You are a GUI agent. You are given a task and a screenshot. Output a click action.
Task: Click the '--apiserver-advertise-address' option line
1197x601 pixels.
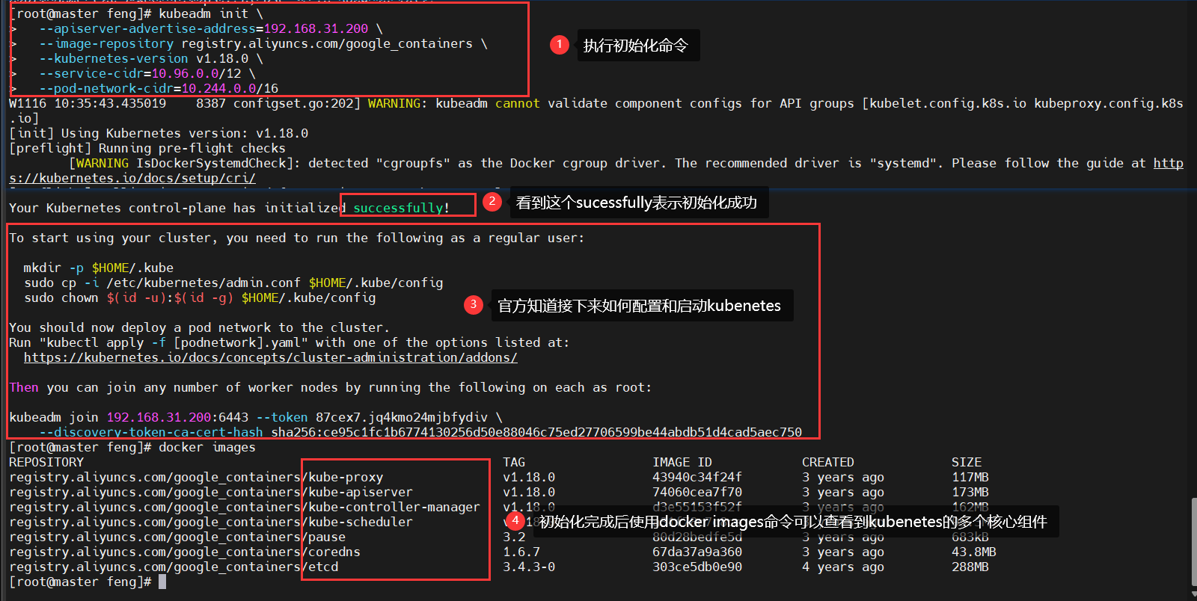tap(211, 28)
